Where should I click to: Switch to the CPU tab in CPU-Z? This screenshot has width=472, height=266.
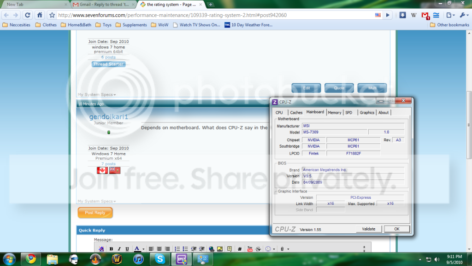tap(279, 112)
